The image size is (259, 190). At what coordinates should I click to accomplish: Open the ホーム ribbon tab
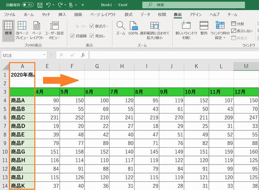28,15
